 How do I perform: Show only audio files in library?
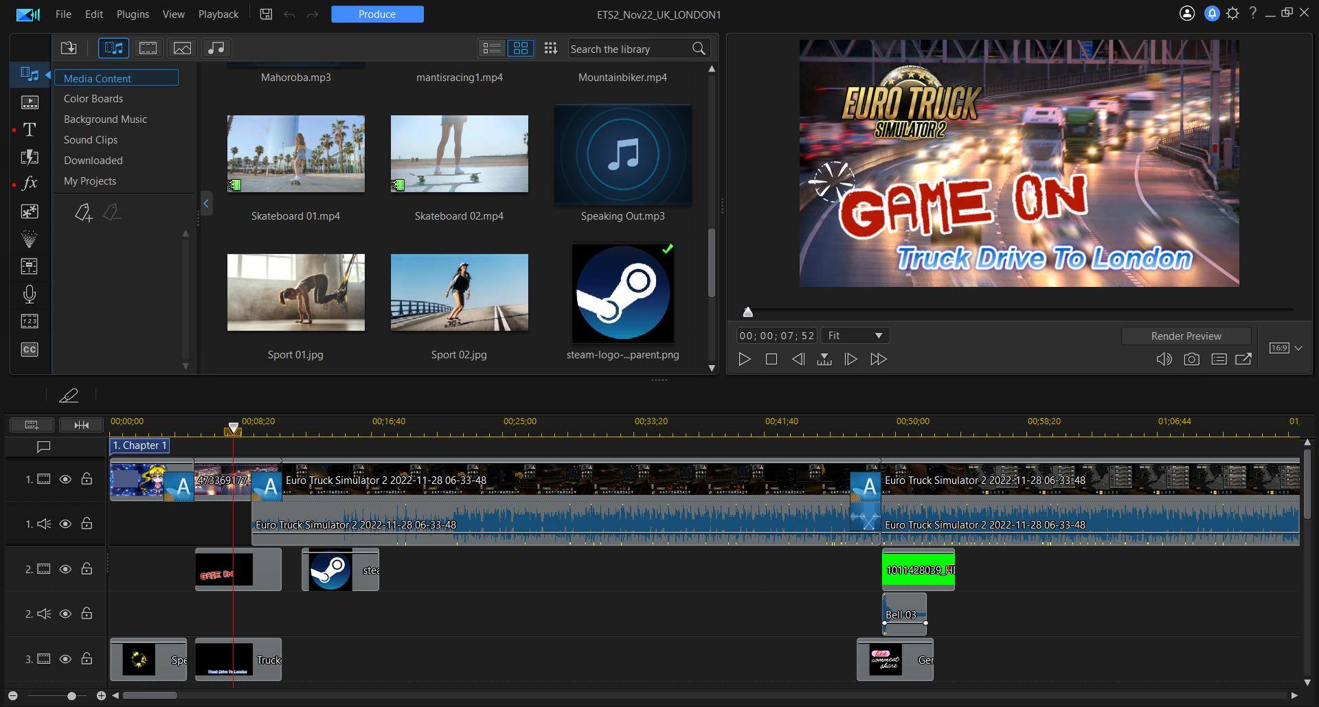click(x=216, y=48)
